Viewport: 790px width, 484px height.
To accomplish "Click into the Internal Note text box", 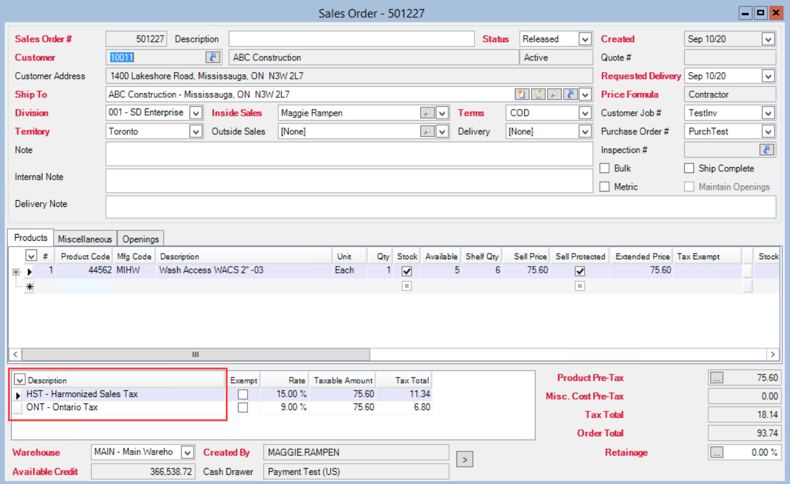I will (349, 181).
